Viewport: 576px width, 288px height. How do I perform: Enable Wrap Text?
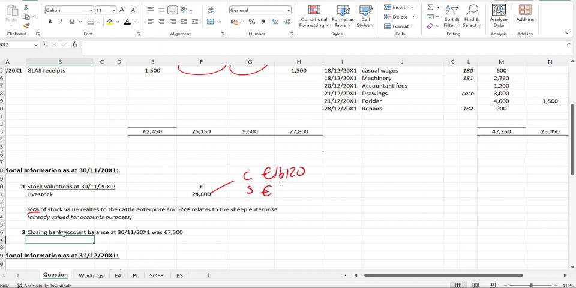211,10
